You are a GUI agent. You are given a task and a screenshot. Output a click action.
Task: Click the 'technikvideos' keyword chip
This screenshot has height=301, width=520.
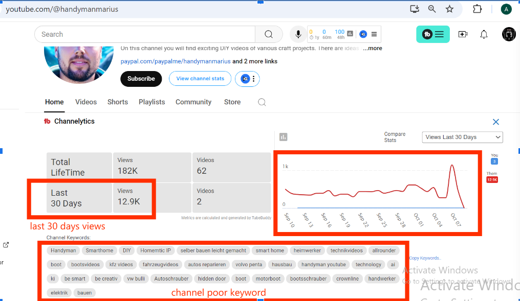(346, 251)
